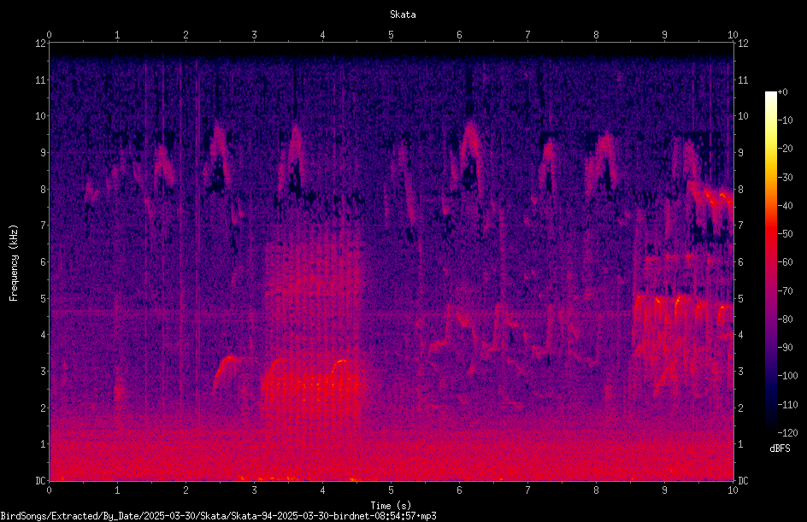Screen dimensions: 807x522
Task: Click '6' on the left frequency axis
Action: tap(43, 261)
